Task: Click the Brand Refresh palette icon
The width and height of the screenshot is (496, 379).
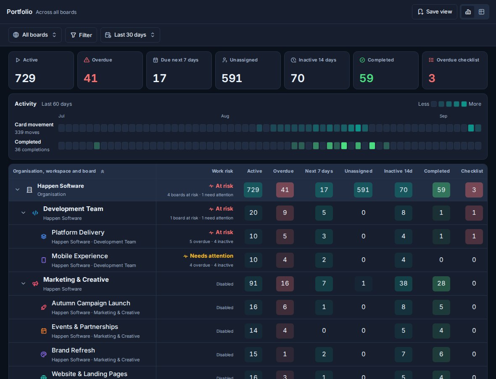Action: pos(44,354)
